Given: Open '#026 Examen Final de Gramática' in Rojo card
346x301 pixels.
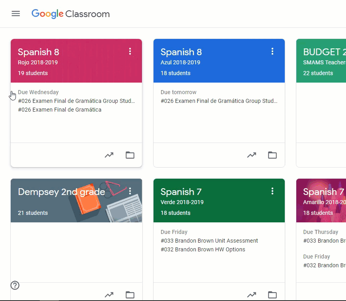Looking at the screenshot, I should tap(60, 110).
